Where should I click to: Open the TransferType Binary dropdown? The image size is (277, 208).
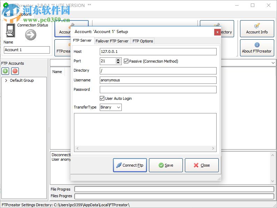click(x=111, y=107)
